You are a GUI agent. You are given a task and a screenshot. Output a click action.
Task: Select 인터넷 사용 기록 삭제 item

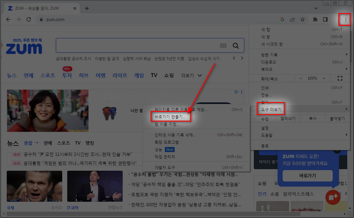coord(196,135)
